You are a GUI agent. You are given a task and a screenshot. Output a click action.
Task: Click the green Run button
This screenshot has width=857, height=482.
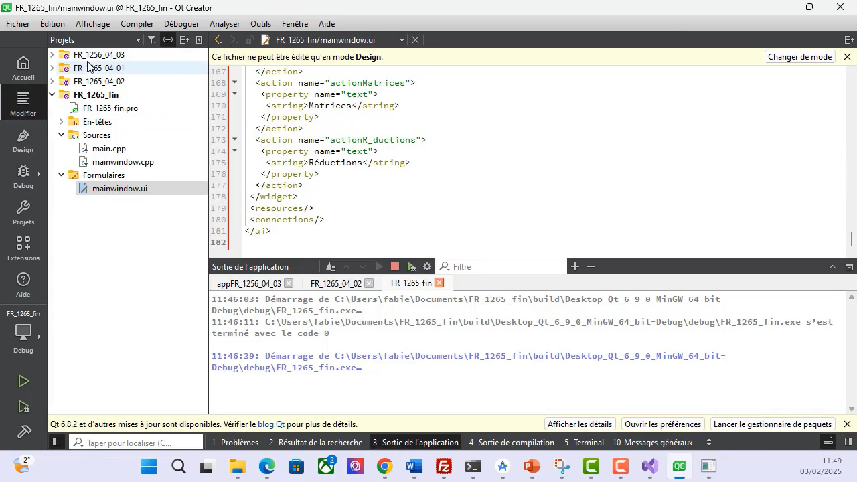point(23,382)
